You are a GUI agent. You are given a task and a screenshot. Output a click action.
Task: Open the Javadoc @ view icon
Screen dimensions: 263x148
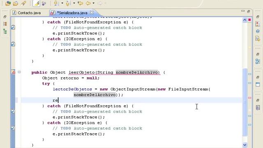pos(258,31)
